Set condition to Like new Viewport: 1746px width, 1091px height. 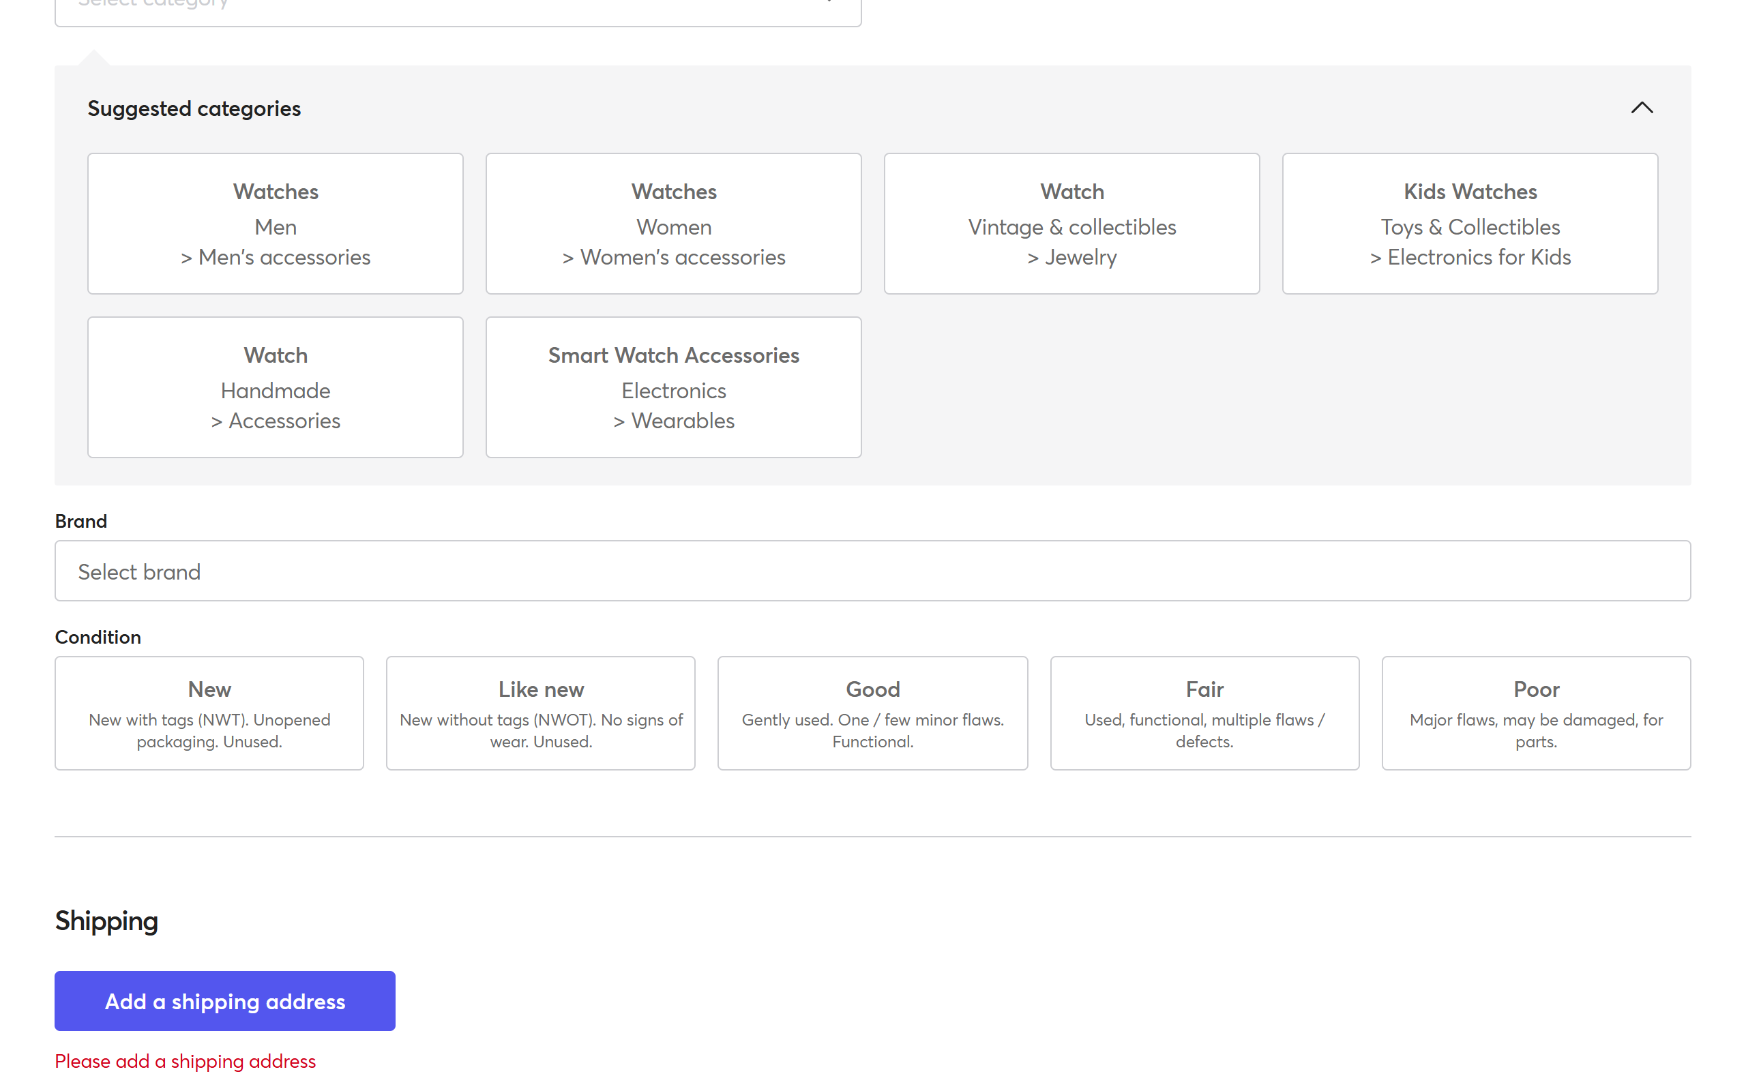[541, 713]
